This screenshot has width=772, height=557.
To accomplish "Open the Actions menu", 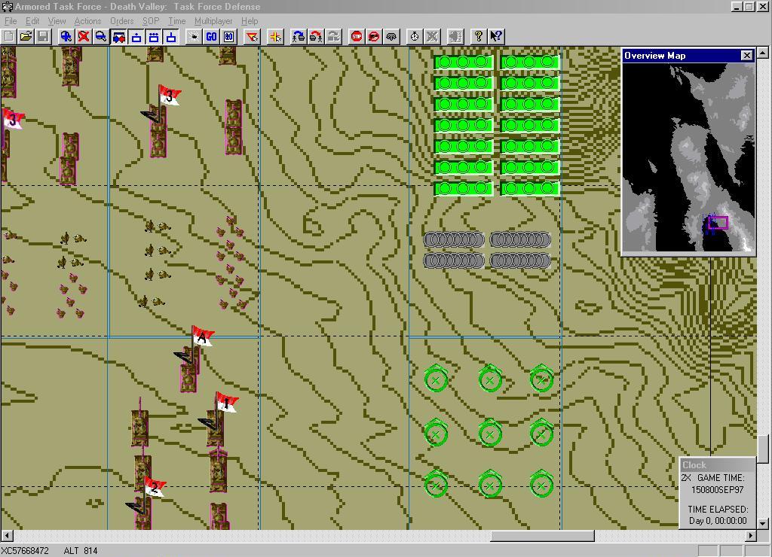I will [x=87, y=21].
